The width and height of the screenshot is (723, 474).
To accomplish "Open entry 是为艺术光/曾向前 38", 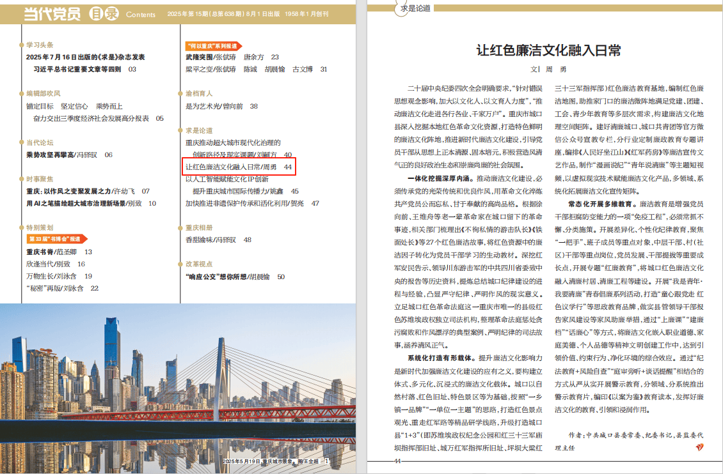I will pos(221,106).
